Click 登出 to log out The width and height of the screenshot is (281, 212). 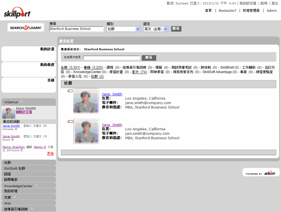point(275,3)
